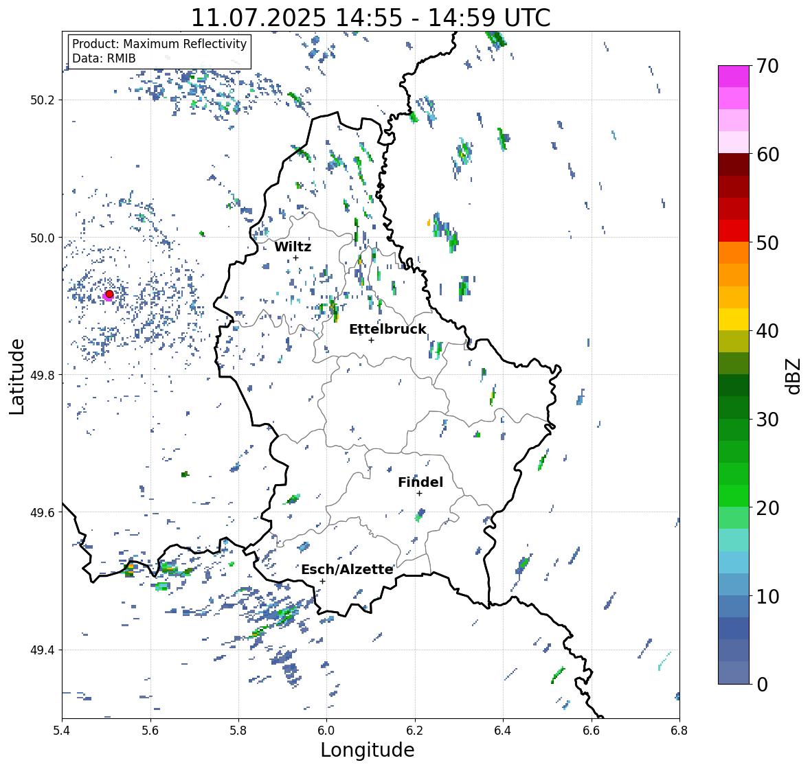Click the cross marker below the Ettelbruck label
Image resolution: width=810 pixels, height=767 pixels.
371,340
